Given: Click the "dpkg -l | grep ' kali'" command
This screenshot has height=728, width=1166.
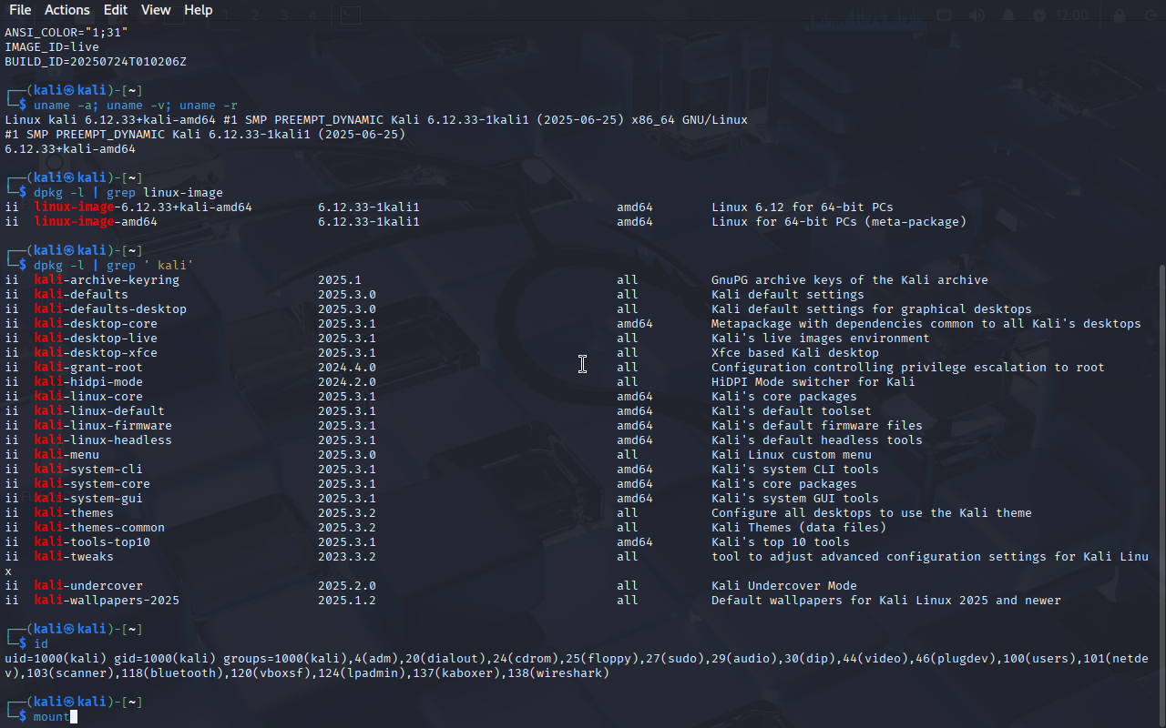Looking at the screenshot, I should [114, 266].
